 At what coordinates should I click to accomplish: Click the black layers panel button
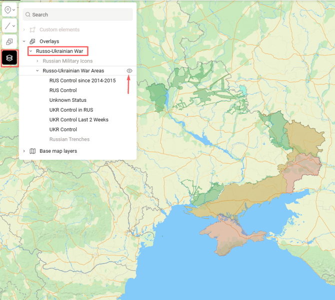(9, 58)
